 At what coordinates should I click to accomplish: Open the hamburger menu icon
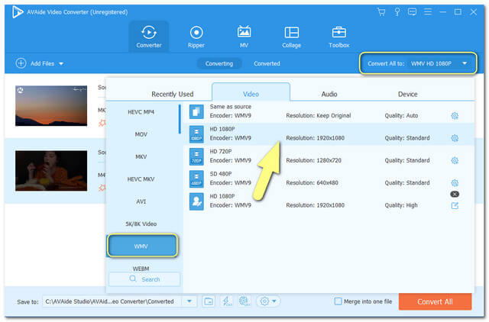coord(428,12)
